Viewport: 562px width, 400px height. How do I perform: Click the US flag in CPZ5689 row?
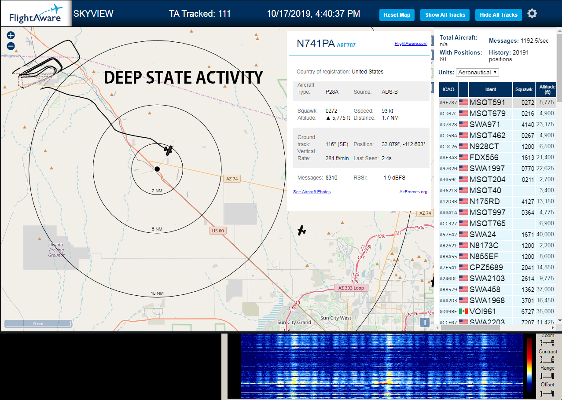pyautogui.click(x=463, y=267)
